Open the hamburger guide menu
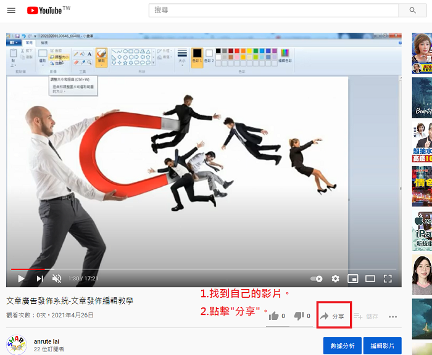The image size is (432, 355). tap(12, 10)
